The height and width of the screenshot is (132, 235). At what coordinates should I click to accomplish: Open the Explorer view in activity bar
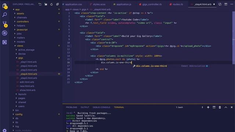[x=5, y=6]
